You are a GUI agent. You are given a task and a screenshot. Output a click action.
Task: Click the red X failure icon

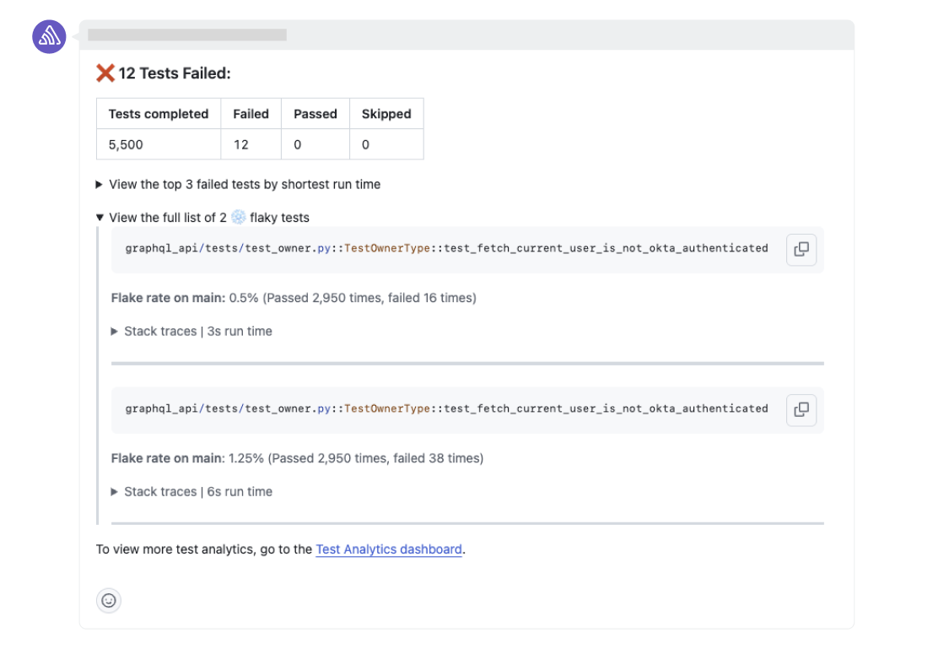(x=105, y=73)
